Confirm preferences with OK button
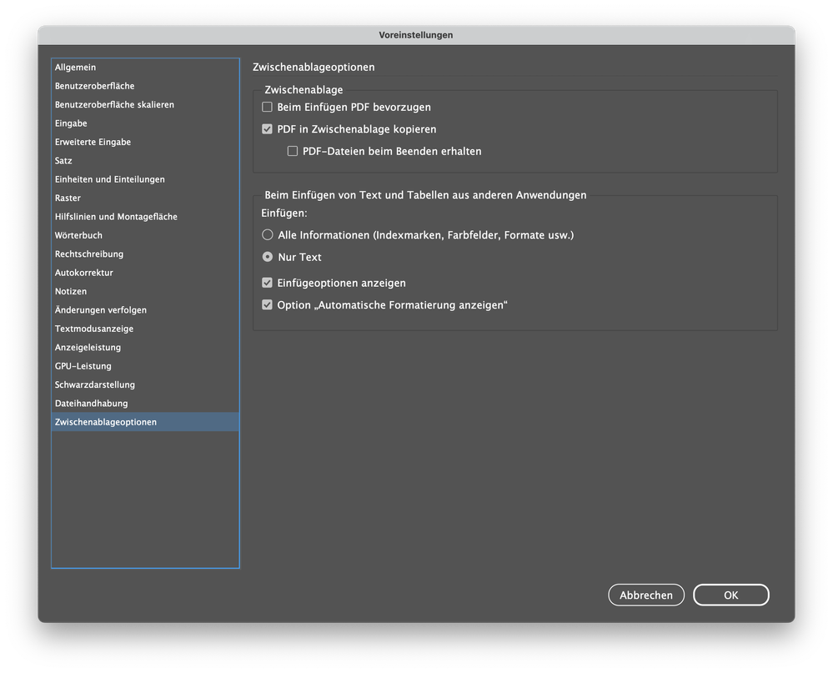833x673 pixels. pyautogui.click(x=730, y=595)
